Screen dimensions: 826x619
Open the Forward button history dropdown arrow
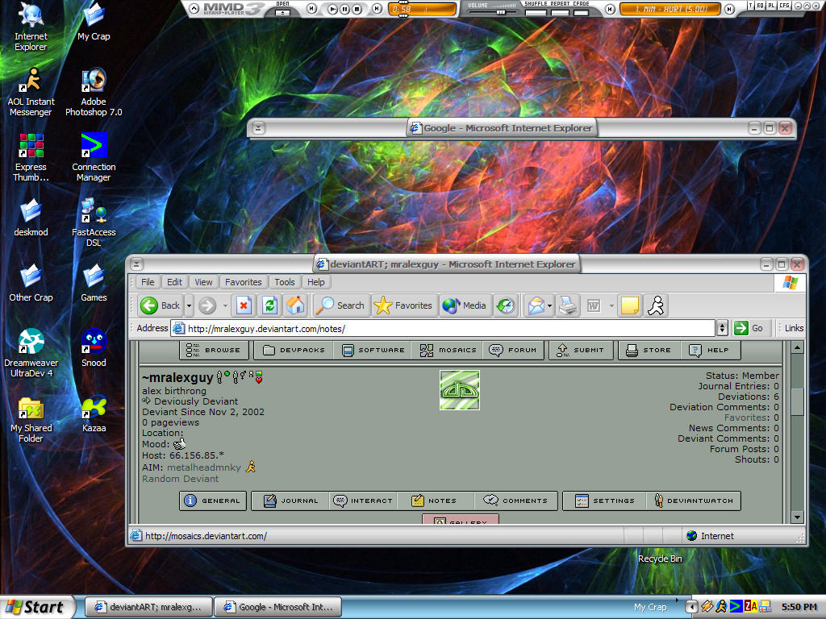tap(225, 305)
